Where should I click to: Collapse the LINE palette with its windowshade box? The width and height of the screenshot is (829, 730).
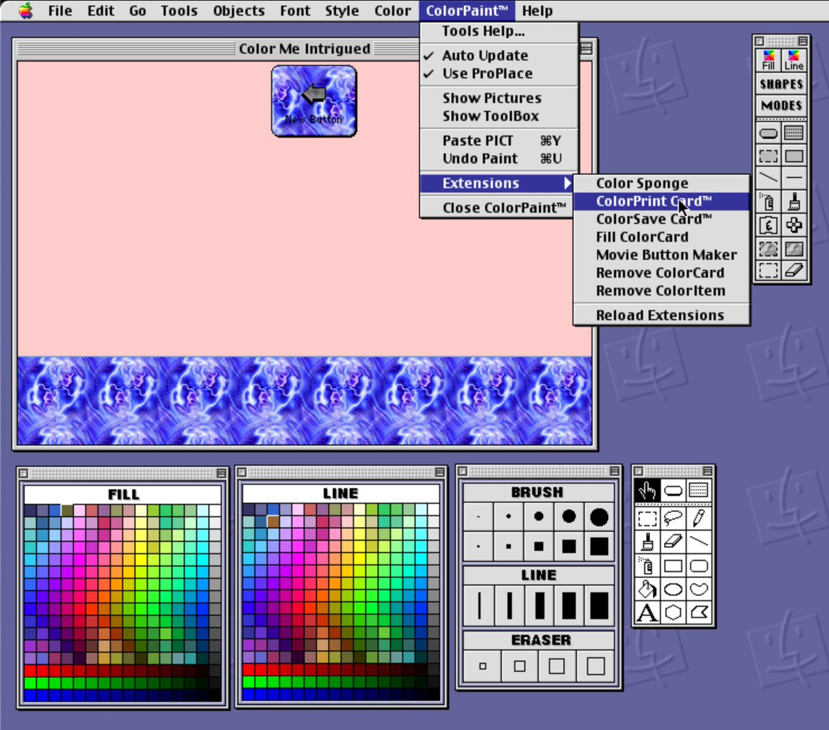(439, 472)
